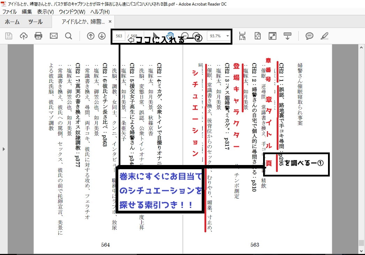Click the CH2-7 chapter entry with p377
This screenshot has height=255, width=365.
coord(78,115)
